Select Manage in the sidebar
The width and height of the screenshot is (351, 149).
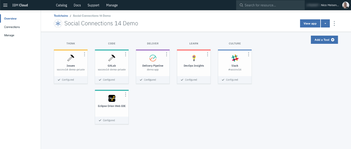pyautogui.click(x=9, y=35)
